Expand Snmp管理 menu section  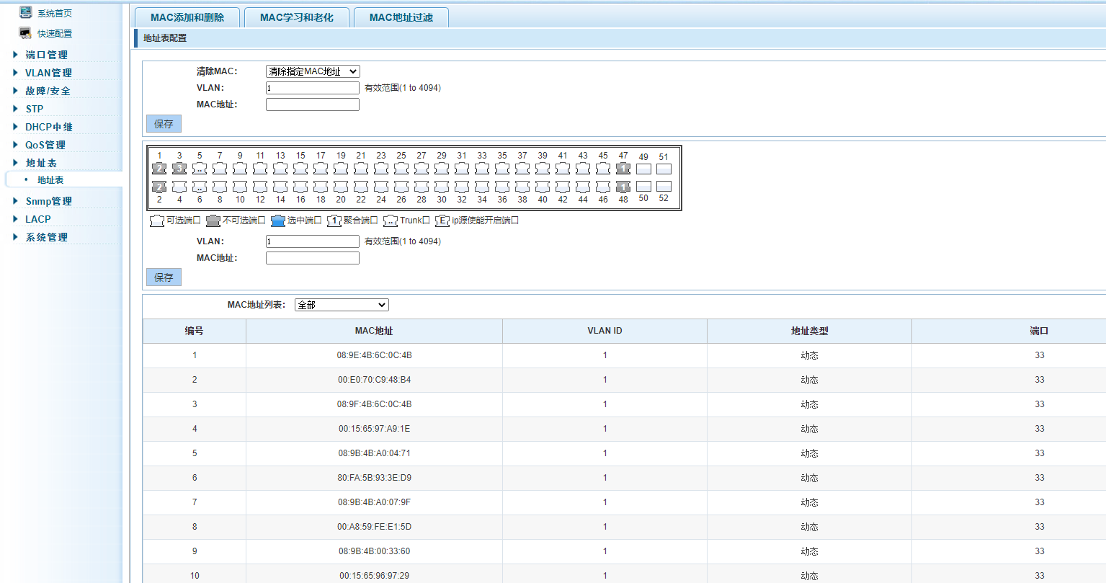click(49, 201)
